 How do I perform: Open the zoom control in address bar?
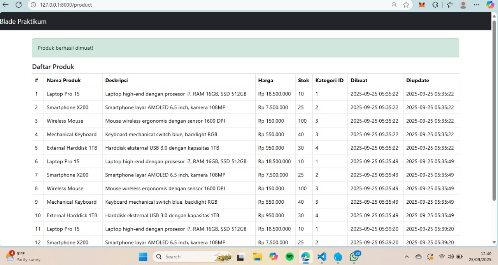click(x=394, y=5)
